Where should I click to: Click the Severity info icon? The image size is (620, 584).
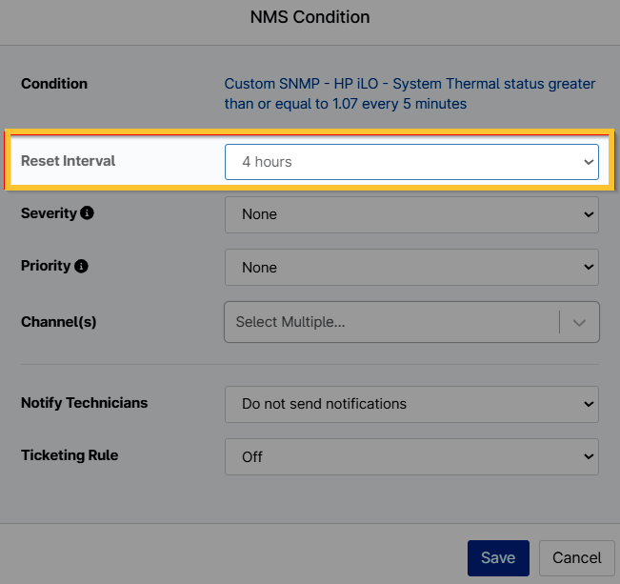[x=88, y=213]
